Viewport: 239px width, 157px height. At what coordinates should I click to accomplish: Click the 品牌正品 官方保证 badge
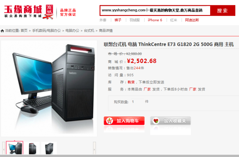tap(68, 12)
